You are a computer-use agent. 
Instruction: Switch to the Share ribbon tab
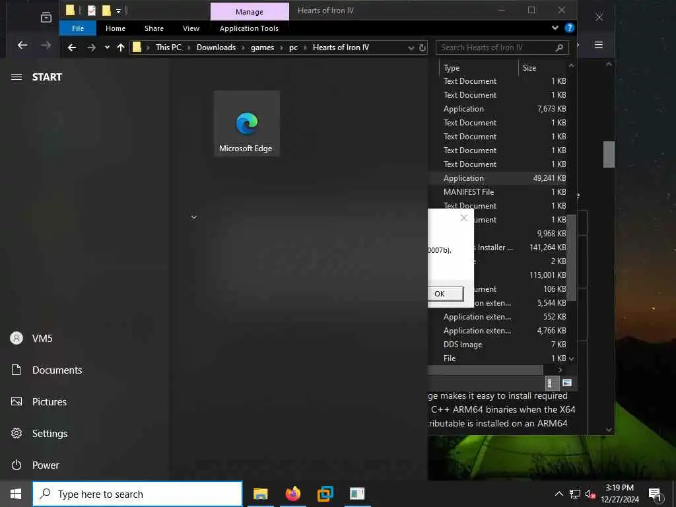[x=154, y=28]
